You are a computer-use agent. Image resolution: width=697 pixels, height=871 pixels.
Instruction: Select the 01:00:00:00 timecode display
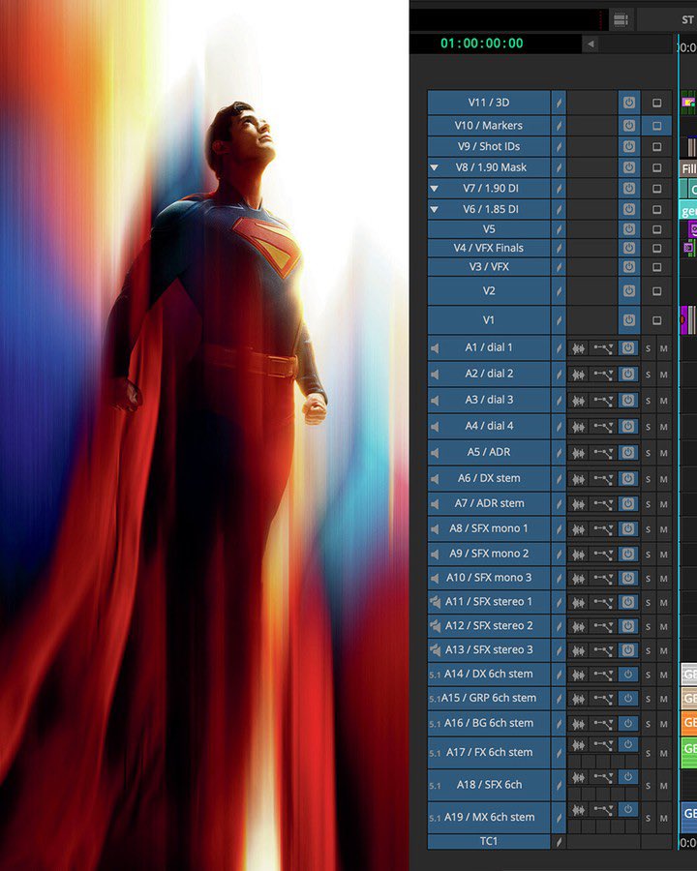coord(482,44)
